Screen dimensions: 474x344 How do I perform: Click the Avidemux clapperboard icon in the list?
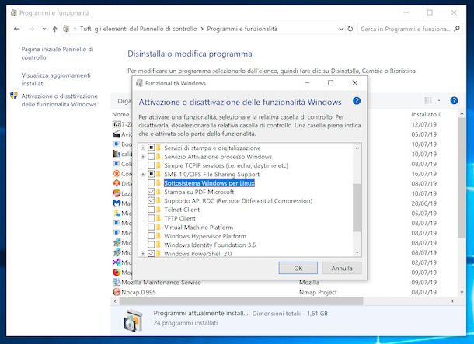(117, 134)
